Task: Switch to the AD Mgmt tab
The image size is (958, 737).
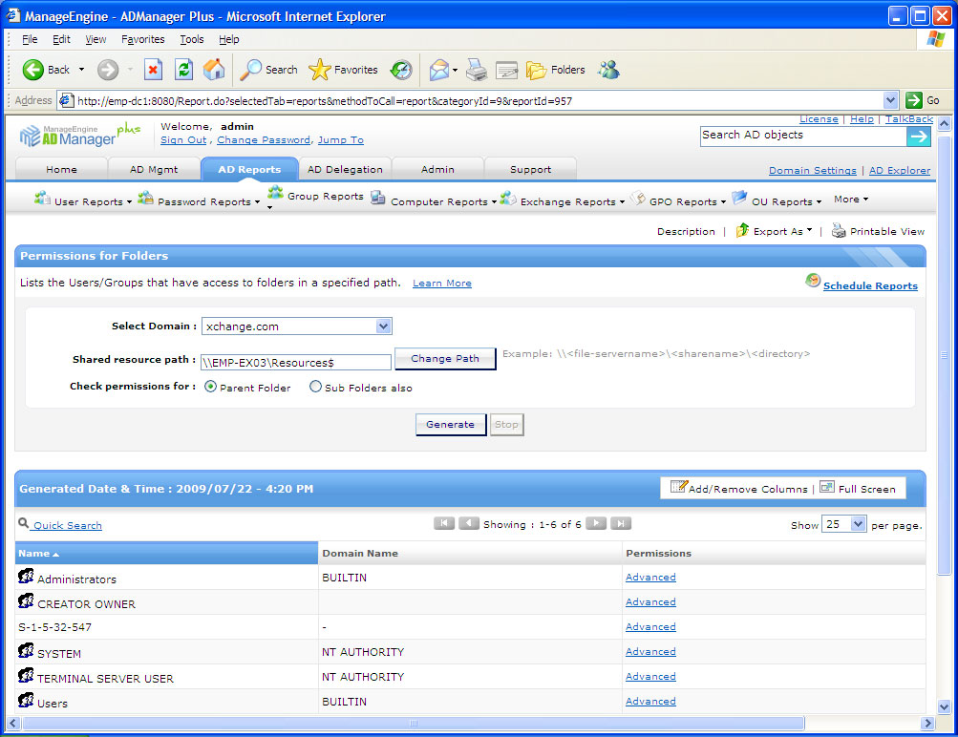Action: coord(154,169)
